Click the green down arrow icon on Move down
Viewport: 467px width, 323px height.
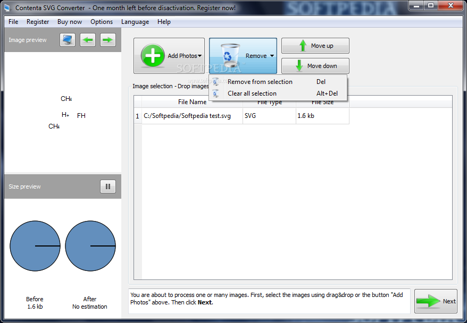pyautogui.click(x=299, y=65)
